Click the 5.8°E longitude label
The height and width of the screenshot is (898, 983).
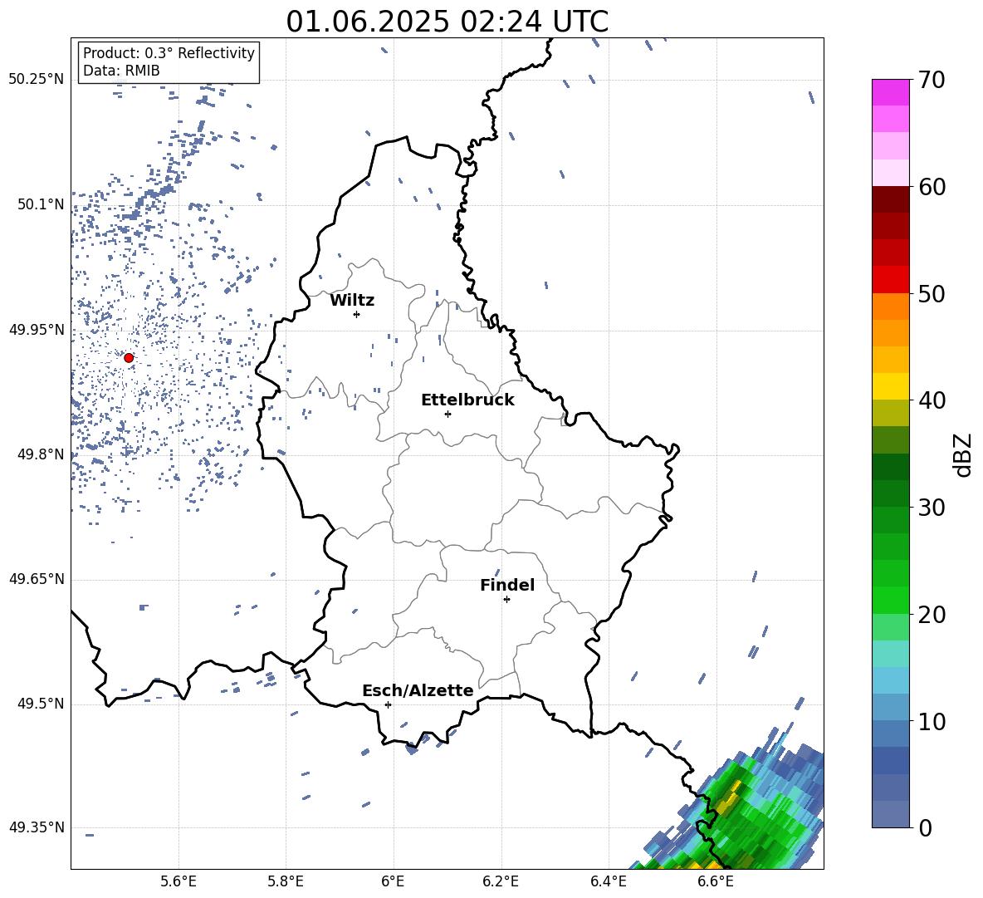pyautogui.click(x=286, y=881)
